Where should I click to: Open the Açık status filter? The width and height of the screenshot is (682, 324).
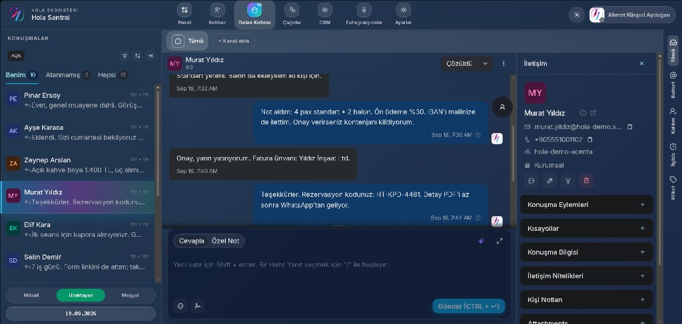coord(16,56)
